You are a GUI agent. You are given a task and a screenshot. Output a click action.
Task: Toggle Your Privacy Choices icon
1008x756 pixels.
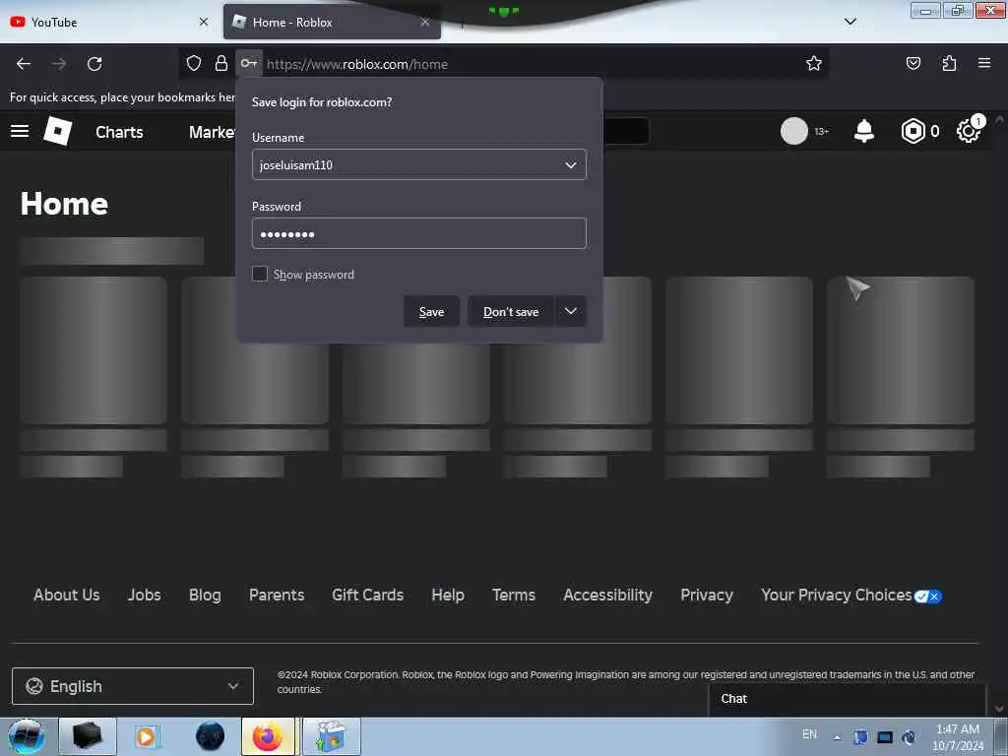click(x=927, y=596)
